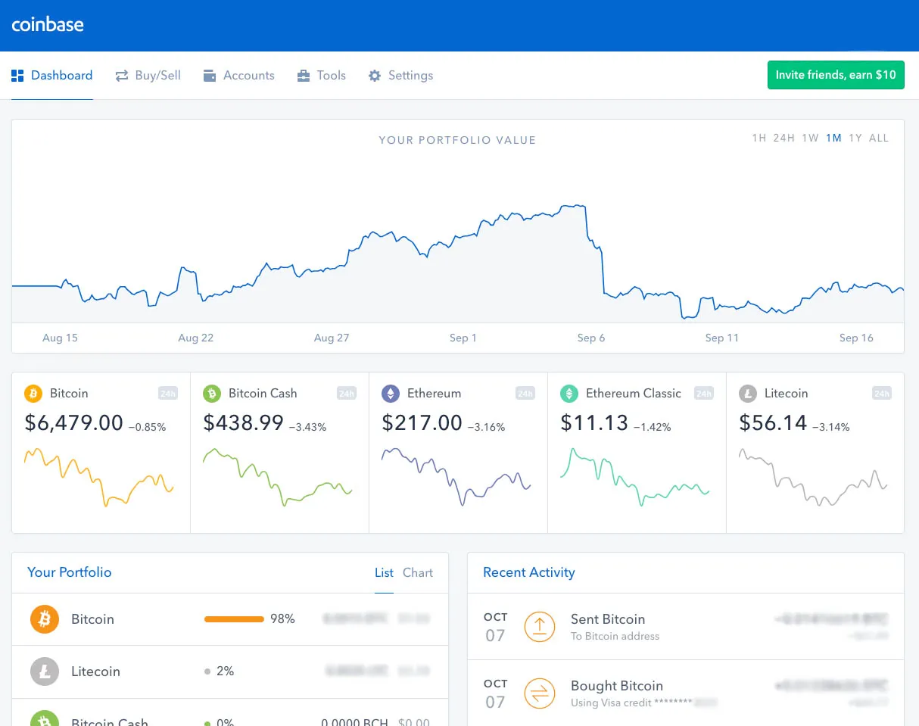919x726 pixels.
Task: Click the Ethereum Classic price $11.13
Action: [594, 423]
